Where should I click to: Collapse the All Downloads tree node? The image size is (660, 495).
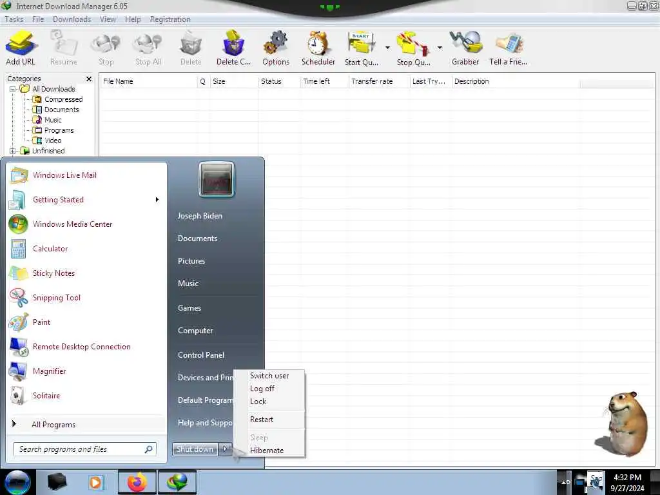coord(13,89)
